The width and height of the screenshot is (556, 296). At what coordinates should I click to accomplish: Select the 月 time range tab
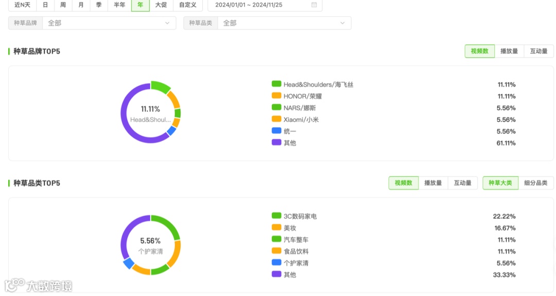pyautogui.click(x=81, y=5)
